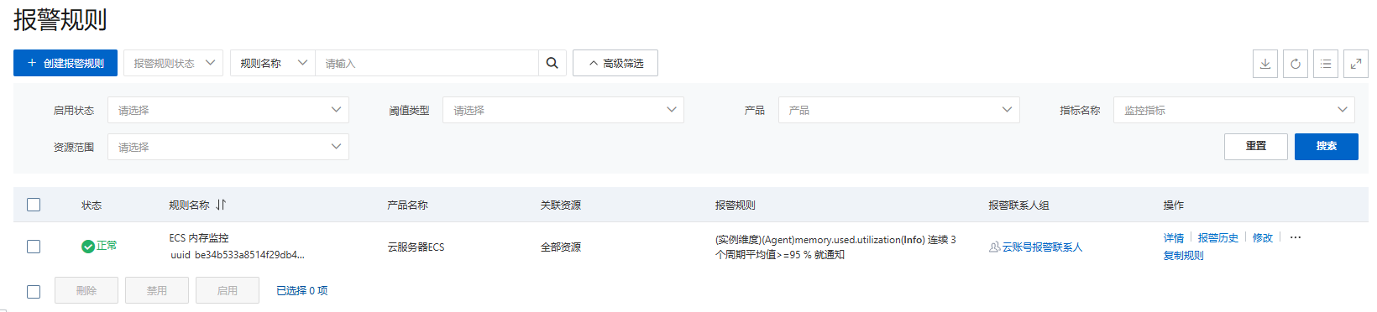Image resolution: width=1377 pixels, height=312 pixels.
Task: Click the 报警联系人组 column header
Action: (x=1019, y=205)
